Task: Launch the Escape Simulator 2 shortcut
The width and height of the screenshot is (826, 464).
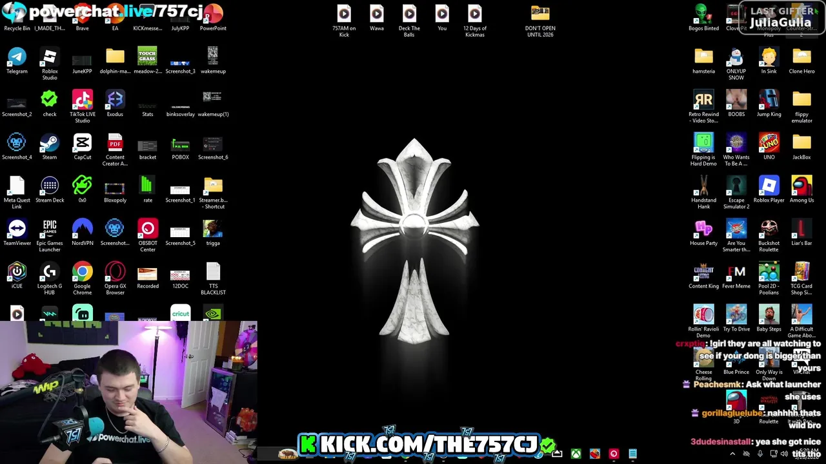Action: (736, 192)
